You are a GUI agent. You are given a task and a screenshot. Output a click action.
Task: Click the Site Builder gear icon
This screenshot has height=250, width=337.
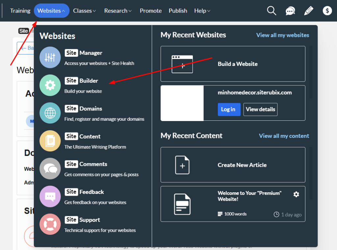[50, 85]
